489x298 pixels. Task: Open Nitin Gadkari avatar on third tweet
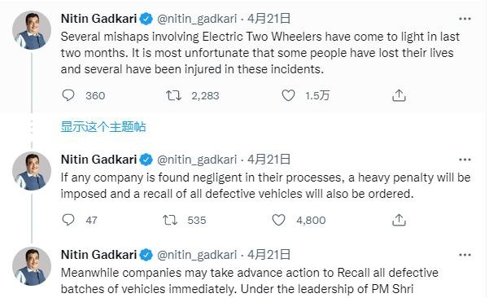tap(32, 266)
